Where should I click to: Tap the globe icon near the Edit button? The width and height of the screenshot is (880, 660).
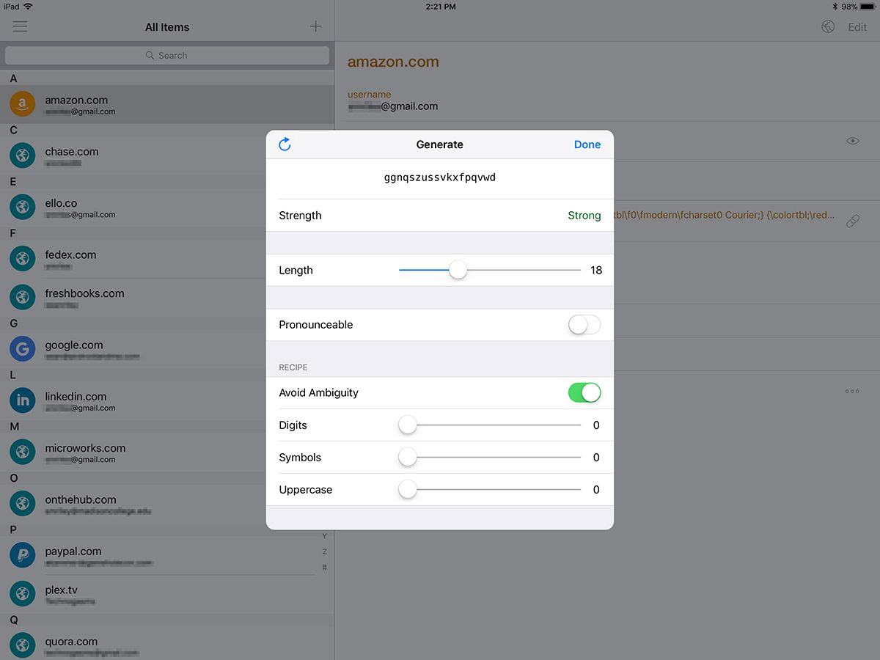(828, 26)
